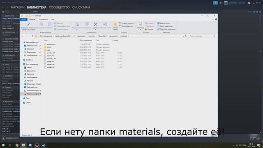Switch to the Поделиться ribbon tab
The height and width of the screenshot is (148, 263).
pyautogui.click(x=43, y=19)
